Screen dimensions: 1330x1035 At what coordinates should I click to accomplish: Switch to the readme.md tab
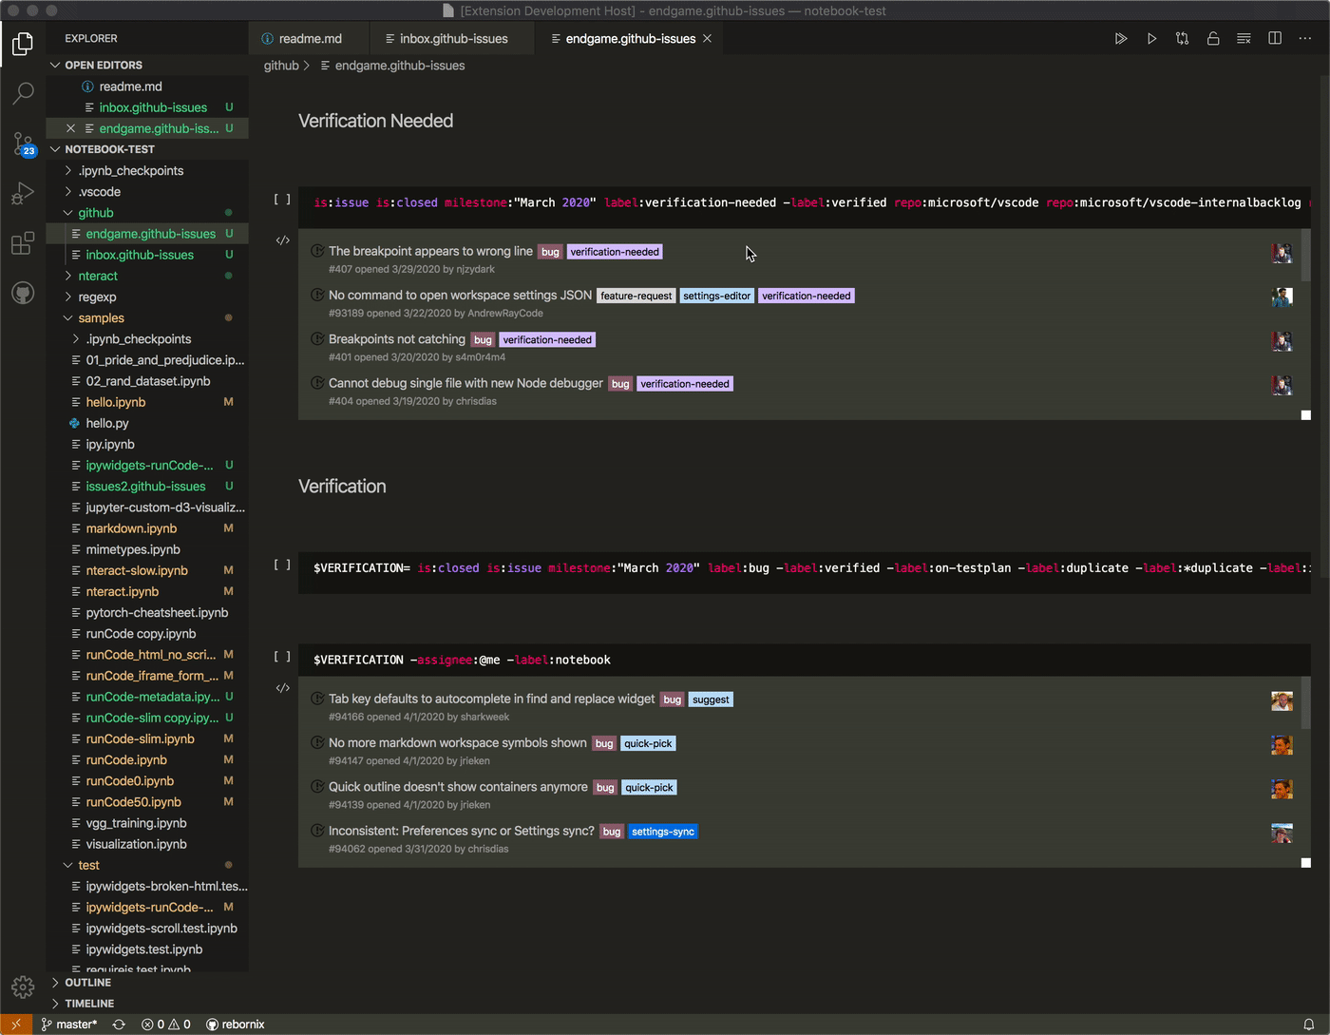[308, 39]
